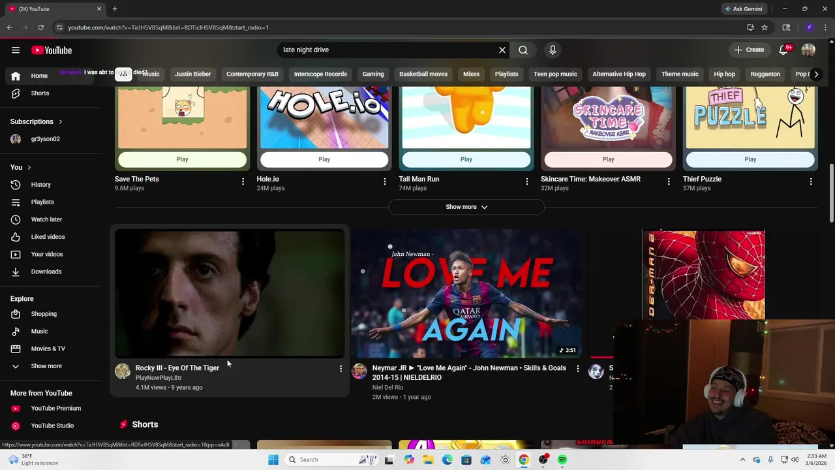Select the Teen pop music chip
The height and width of the screenshot is (470, 835).
(555, 74)
